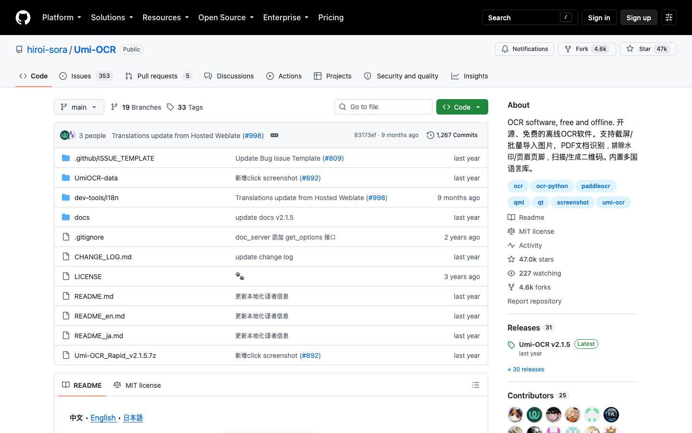Open the Solutions menu
This screenshot has height=433, width=692.
(112, 17)
